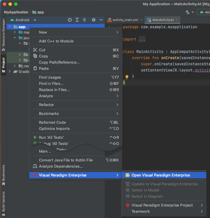Expand the Gradle Scripts node
The image size is (210, 218).
[10, 71]
